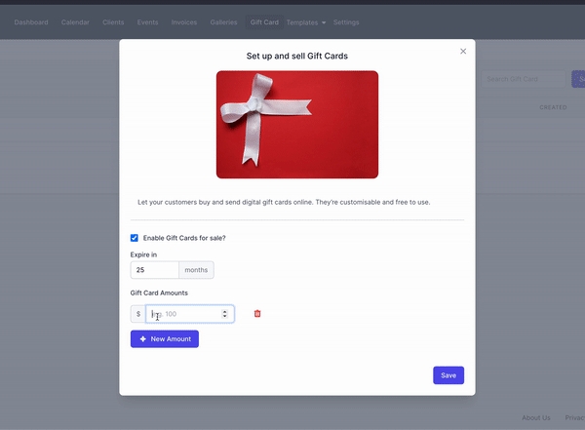Viewport: 585px width, 430px height.
Task: Toggle the Enable Gift Cards for sale checkbox
Action: tap(135, 238)
